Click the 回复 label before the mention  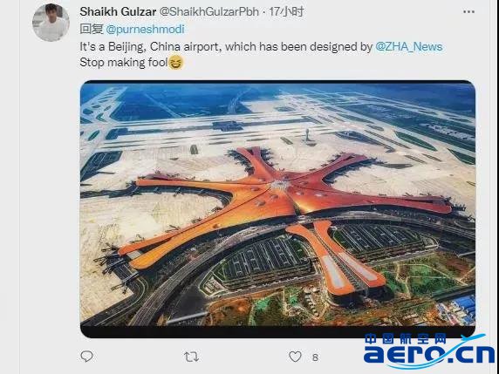point(92,29)
